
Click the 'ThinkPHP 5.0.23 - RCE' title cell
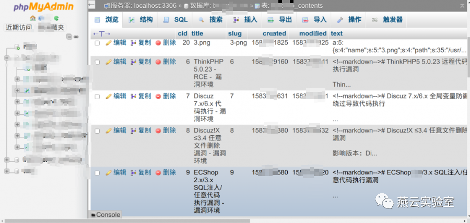pyautogui.click(x=208, y=73)
